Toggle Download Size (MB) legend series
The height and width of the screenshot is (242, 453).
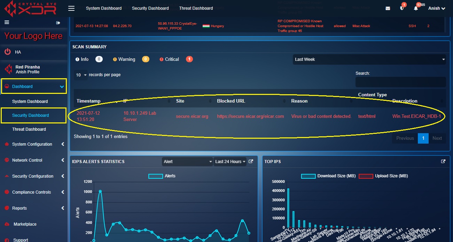coord(328,176)
